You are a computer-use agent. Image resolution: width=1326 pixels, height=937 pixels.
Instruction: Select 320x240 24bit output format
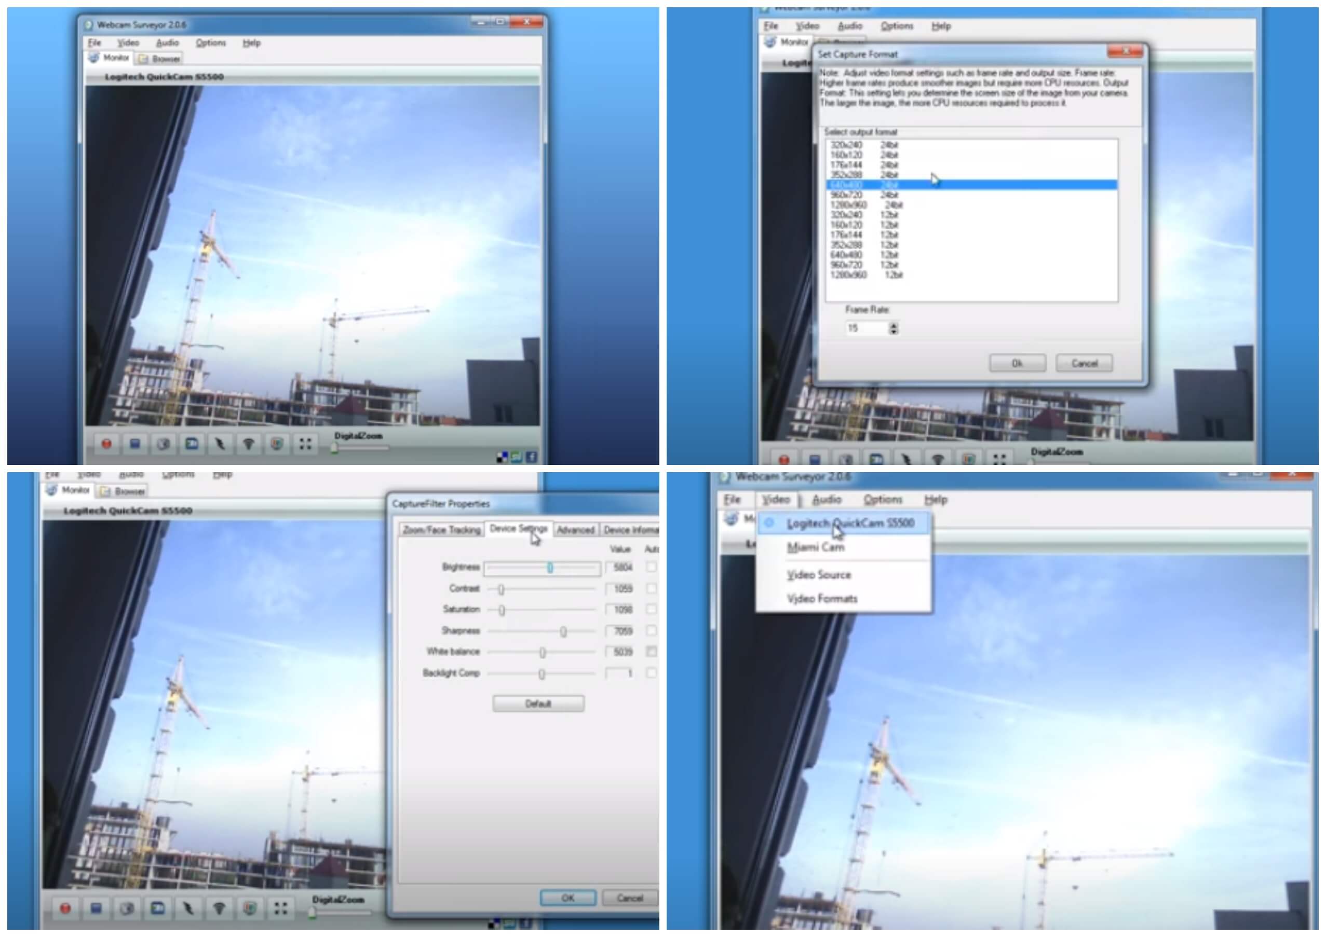971,145
